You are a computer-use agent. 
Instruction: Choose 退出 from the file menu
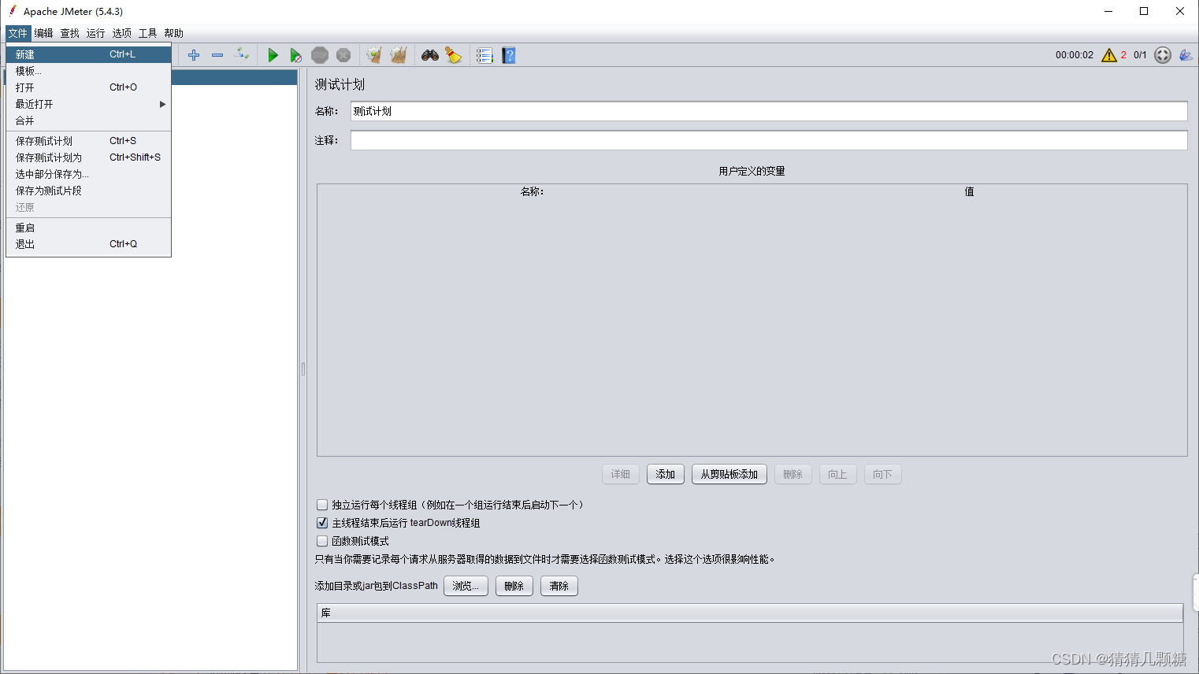[88, 244]
